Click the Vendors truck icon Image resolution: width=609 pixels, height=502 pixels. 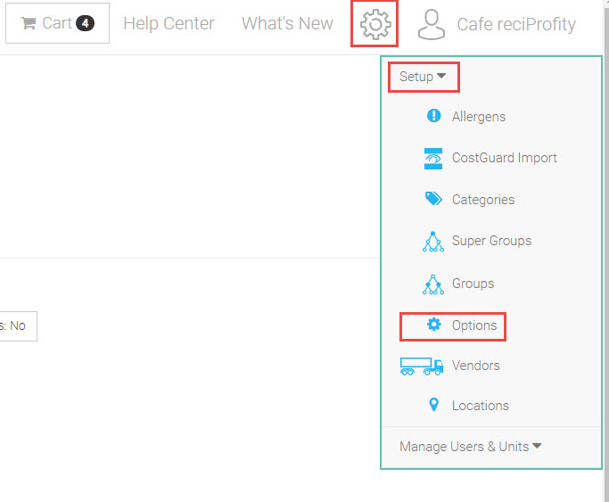[x=422, y=366]
